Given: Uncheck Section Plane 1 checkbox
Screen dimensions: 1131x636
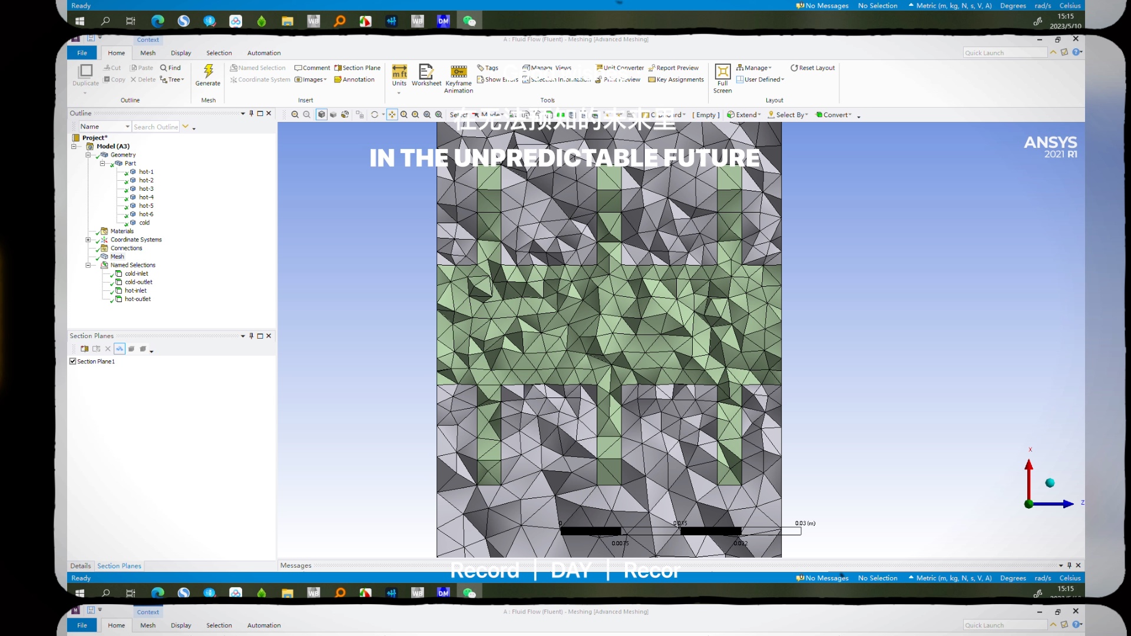Looking at the screenshot, I should pyautogui.click(x=73, y=362).
